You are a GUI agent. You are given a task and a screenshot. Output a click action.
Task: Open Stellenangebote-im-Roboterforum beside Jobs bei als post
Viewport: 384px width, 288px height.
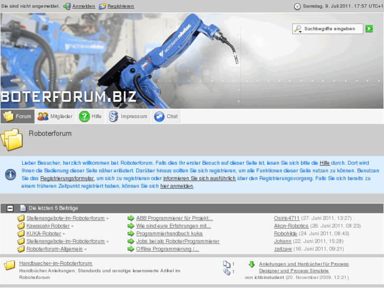[x=65, y=241]
